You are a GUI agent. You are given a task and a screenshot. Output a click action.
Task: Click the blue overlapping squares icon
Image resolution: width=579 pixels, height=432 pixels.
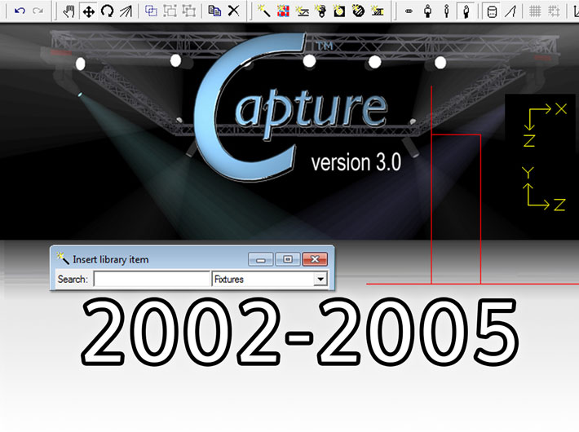(151, 11)
